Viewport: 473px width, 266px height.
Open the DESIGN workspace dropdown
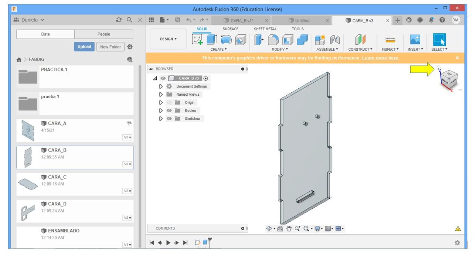168,39
